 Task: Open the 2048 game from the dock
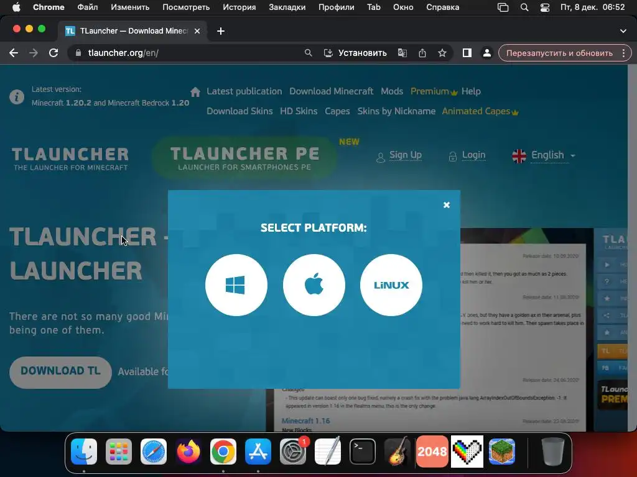coord(432,452)
